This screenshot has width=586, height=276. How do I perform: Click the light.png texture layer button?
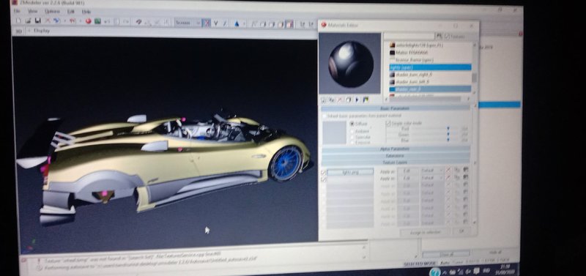350,172
